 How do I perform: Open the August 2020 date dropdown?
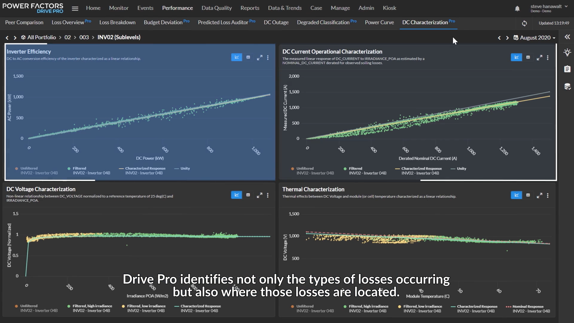(x=535, y=38)
